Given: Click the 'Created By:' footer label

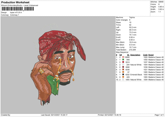Looking at the screenshot, I should coord(6,115).
